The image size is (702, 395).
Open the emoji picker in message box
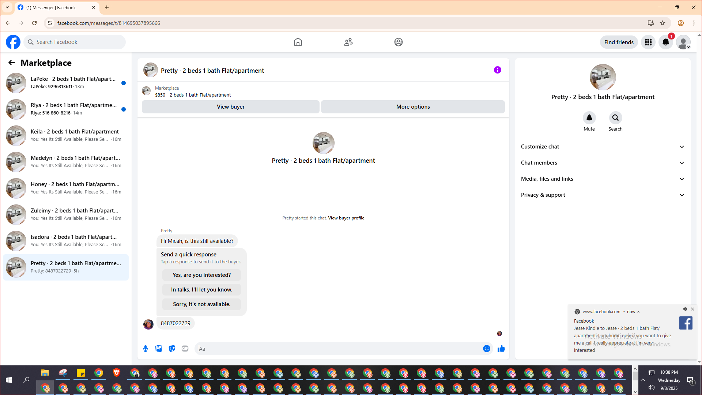487,349
